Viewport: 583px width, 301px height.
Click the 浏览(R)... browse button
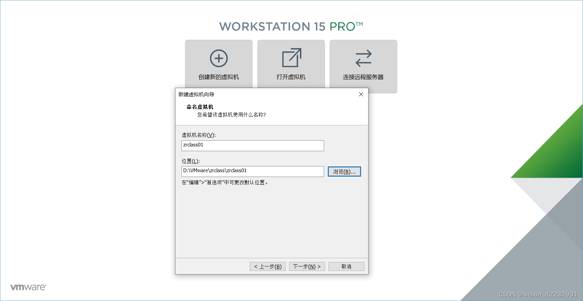tap(344, 172)
